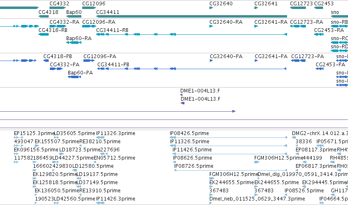Click the 227696 feature label
The width and height of the screenshot is (348, 205).
(x=110, y=150)
